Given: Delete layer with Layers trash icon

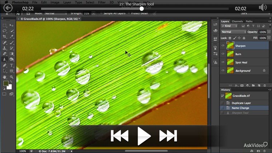Looking at the screenshot, I should [x=265, y=86].
